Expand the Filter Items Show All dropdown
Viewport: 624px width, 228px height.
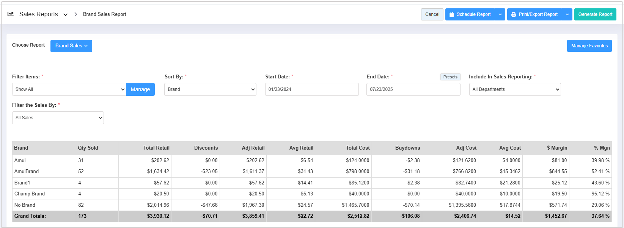click(69, 89)
